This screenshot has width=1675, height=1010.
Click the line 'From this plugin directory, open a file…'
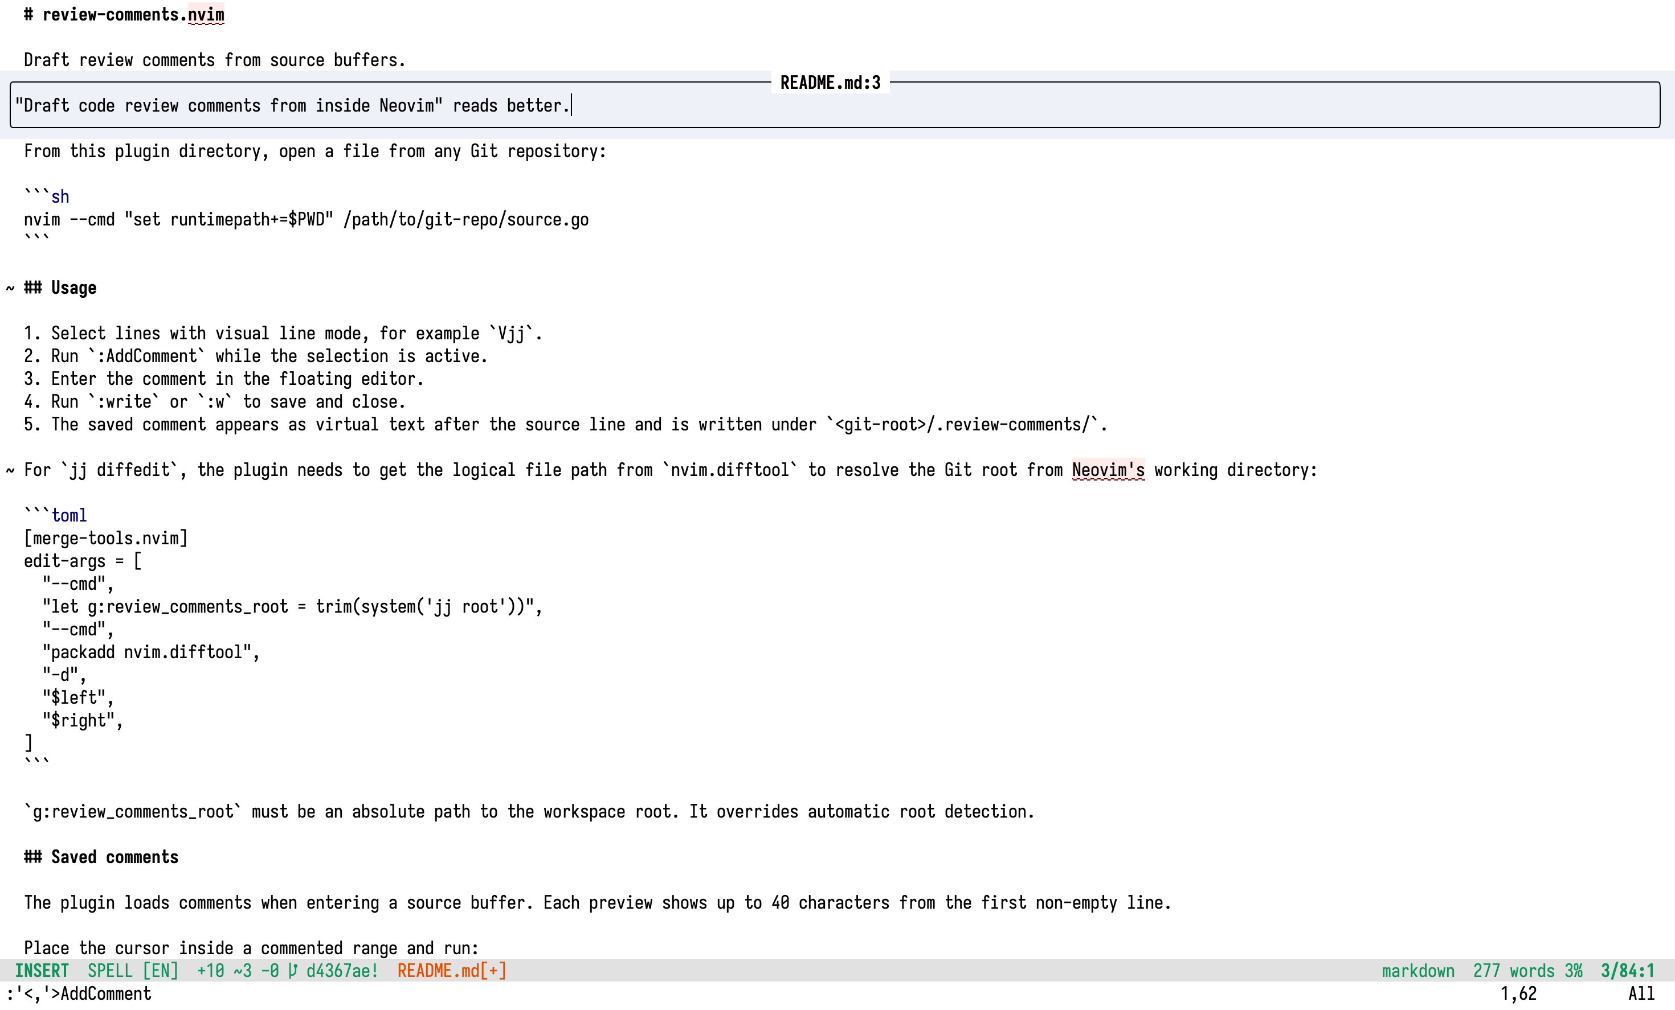[x=314, y=151]
